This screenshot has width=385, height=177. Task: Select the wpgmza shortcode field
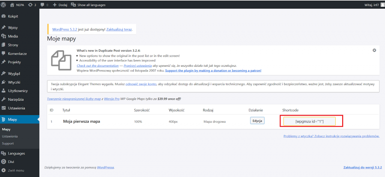309,121
